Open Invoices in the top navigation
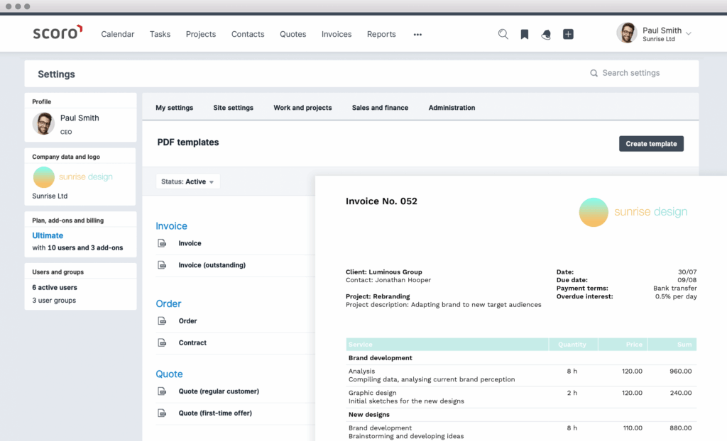Image resolution: width=727 pixels, height=441 pixels. pyautogui.click(x=337, y=34)
